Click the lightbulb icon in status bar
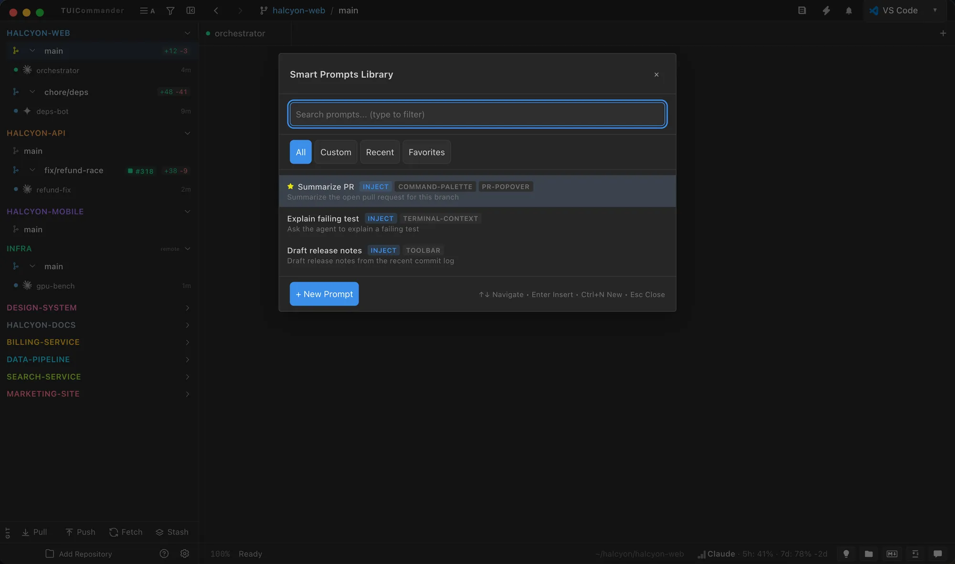The width and height of the screenshot is (955, 564). click(x=846, y=553)
